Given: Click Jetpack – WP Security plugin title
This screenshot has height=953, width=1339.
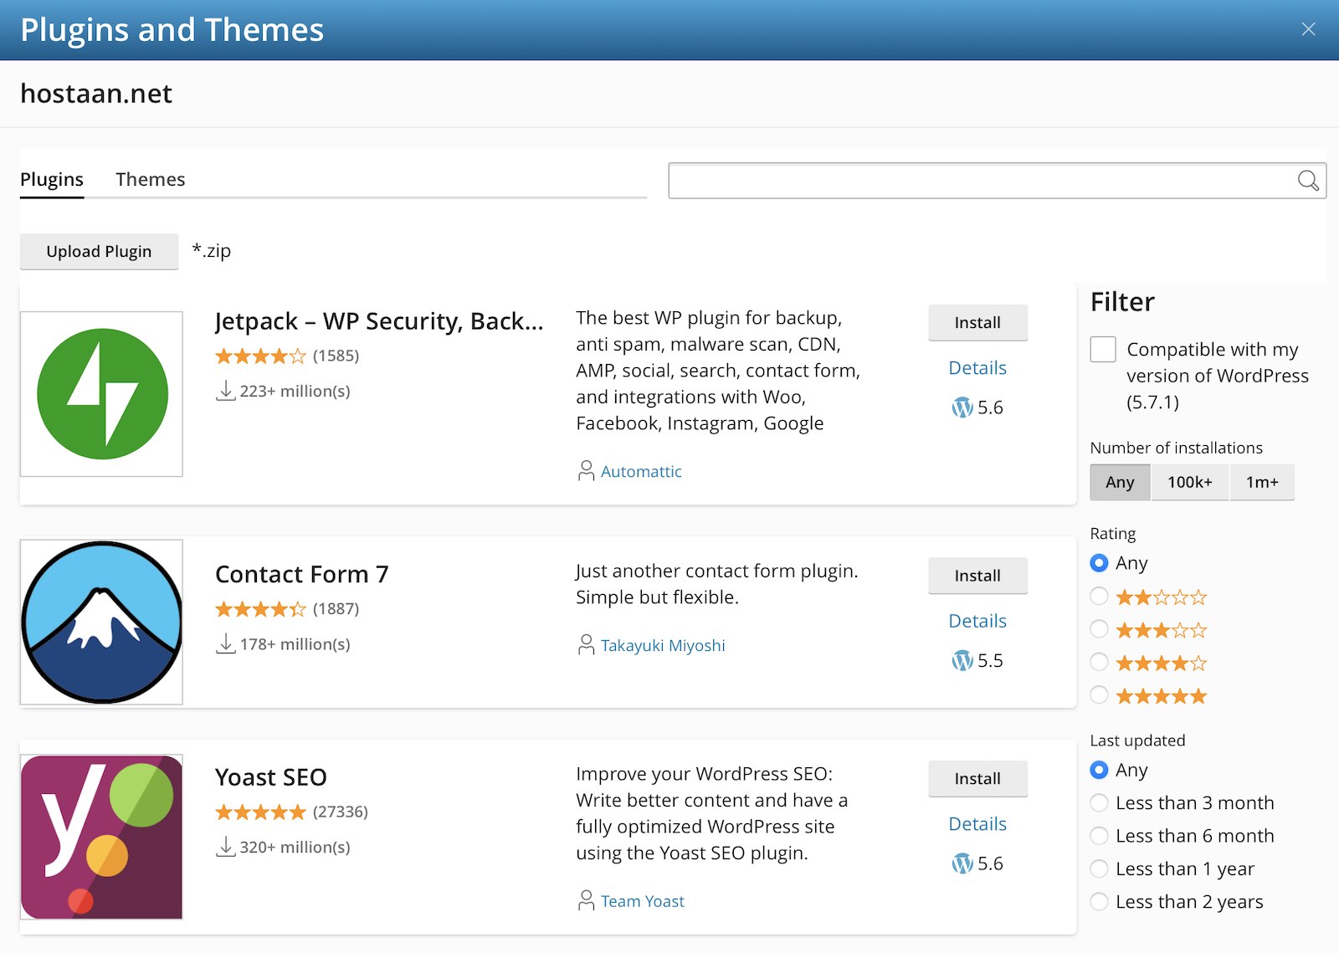Looking at the screenshot, I should coord(379,321).
